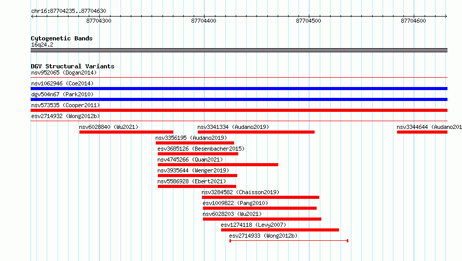The image size is (462, 261).
Task: Click ruler position 87704300
Action: tap(99, 21)
